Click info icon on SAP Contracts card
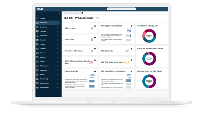Image resolution: width=202 pixels, height=113 pixels. tap(131, 49)
